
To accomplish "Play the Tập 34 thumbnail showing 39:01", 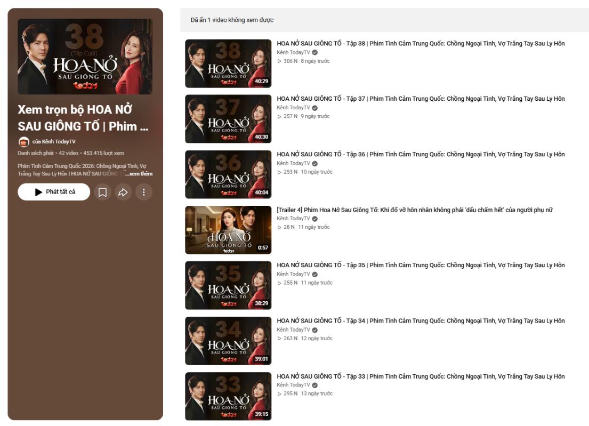I will (228, 341).
